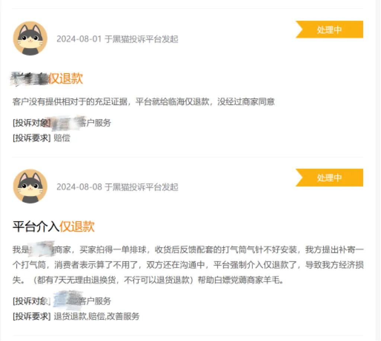Click the 投诉要求 退货退款,赔偿,改善服务 line
Image resolution: width=381 pixels, height=341 pixels.
pyautogui.click(x=76, y=316)
